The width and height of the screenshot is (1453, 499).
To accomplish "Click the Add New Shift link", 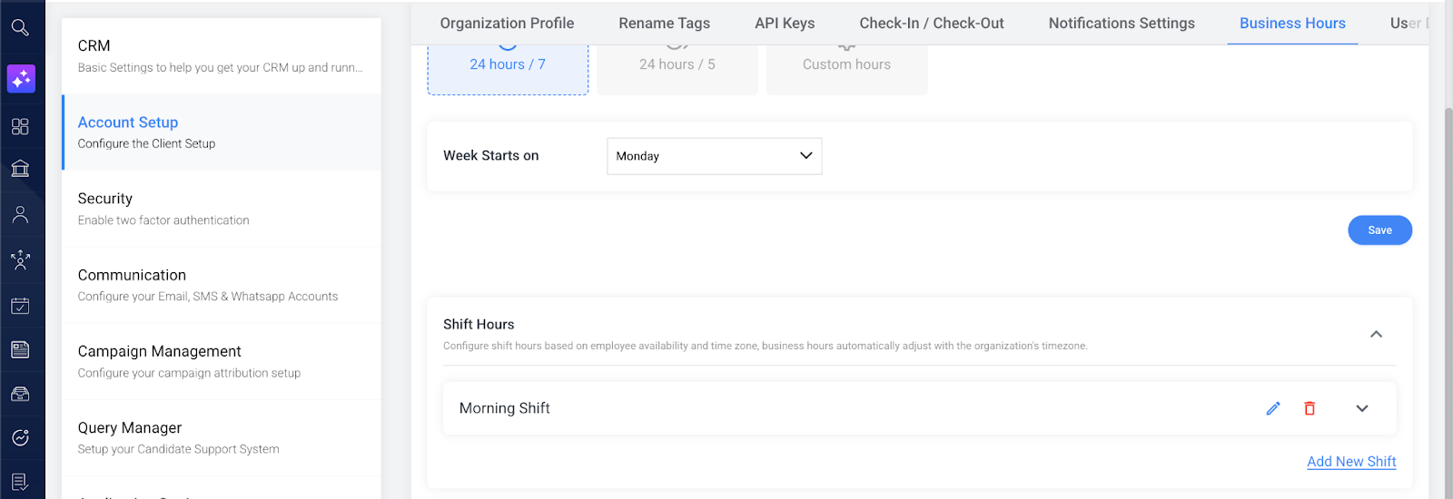I will [x=1350, y=462].
